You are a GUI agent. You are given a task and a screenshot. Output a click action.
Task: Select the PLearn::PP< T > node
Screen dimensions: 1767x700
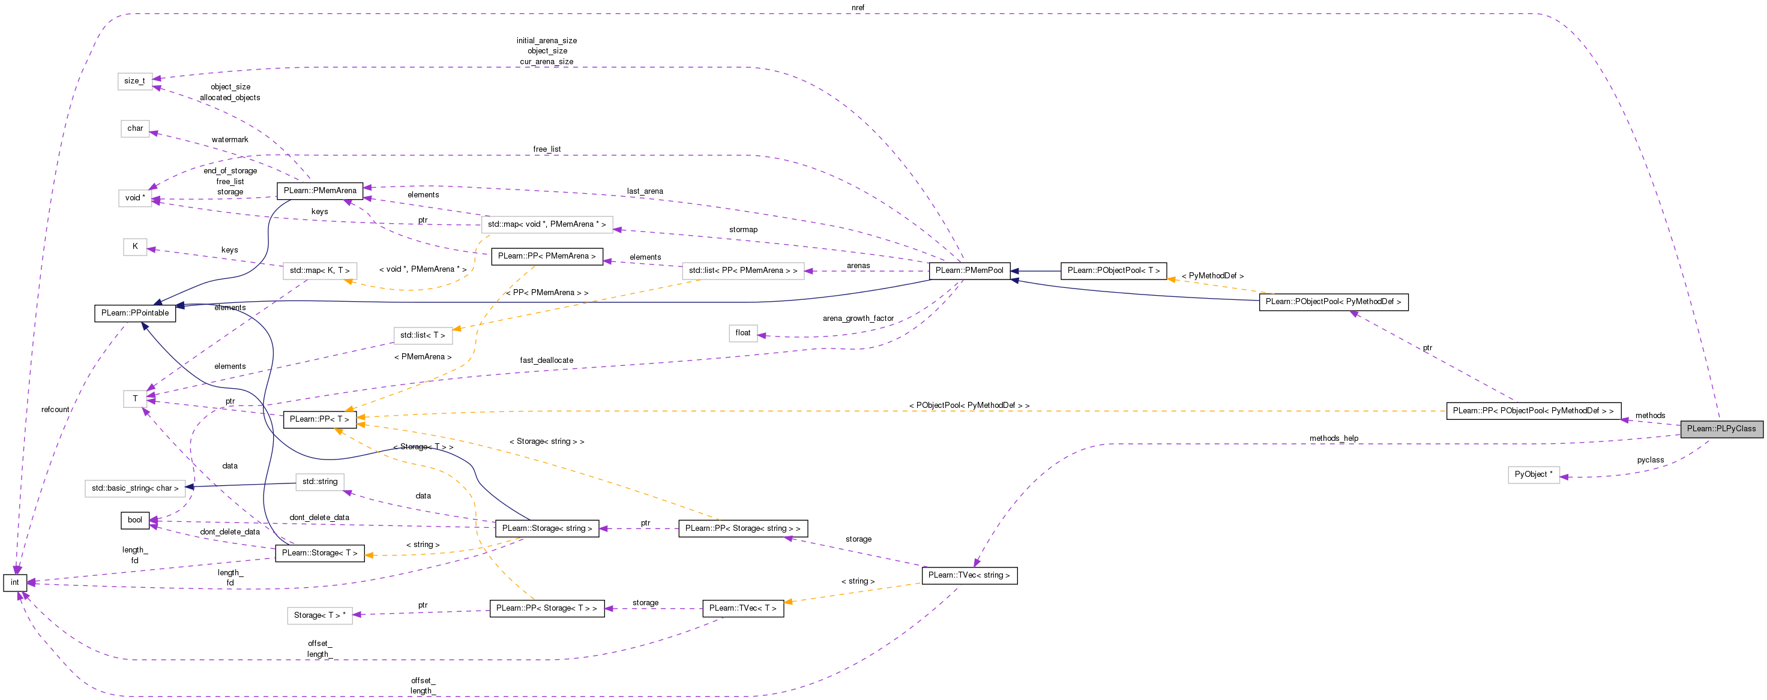pos(320,419)
